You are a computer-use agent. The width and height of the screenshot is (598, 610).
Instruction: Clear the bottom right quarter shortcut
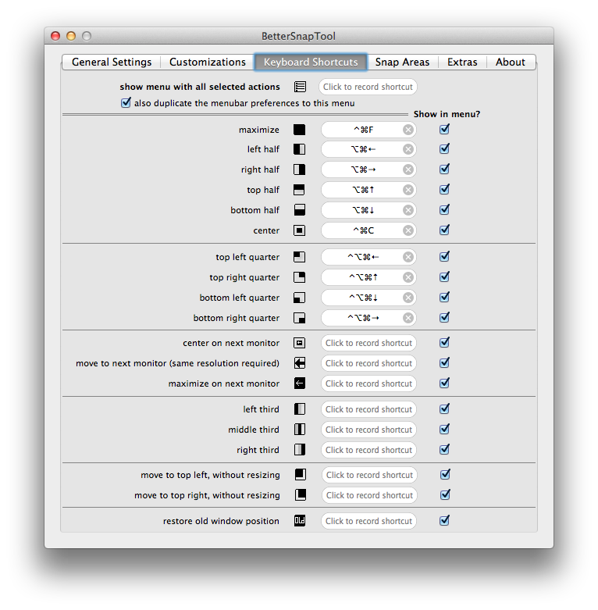click(408, 318)
